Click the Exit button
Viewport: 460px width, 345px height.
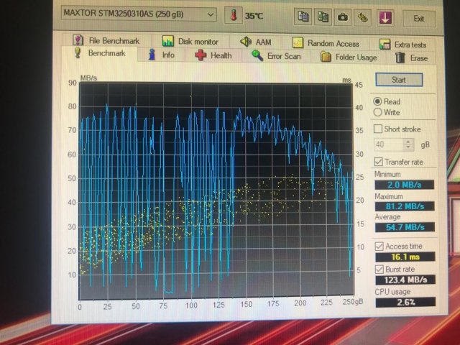coord(419,17)
